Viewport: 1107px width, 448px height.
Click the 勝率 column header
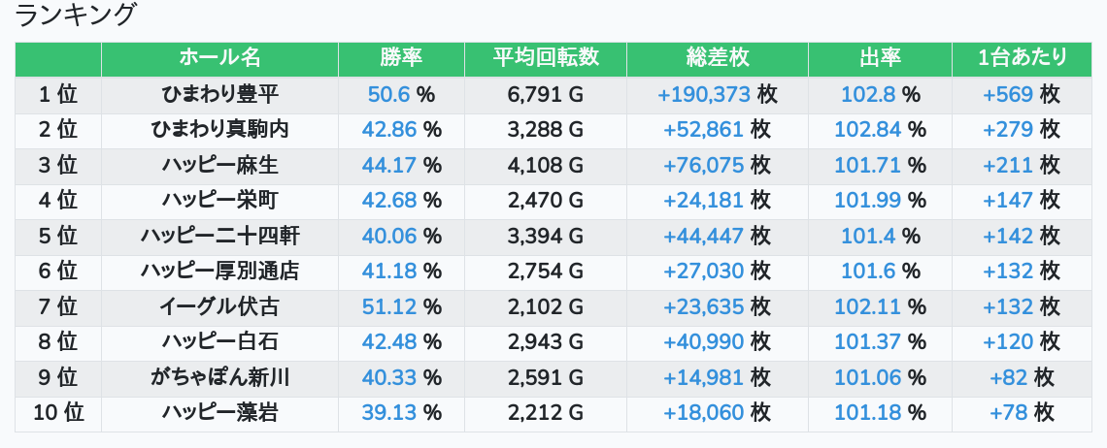point(401,58)
